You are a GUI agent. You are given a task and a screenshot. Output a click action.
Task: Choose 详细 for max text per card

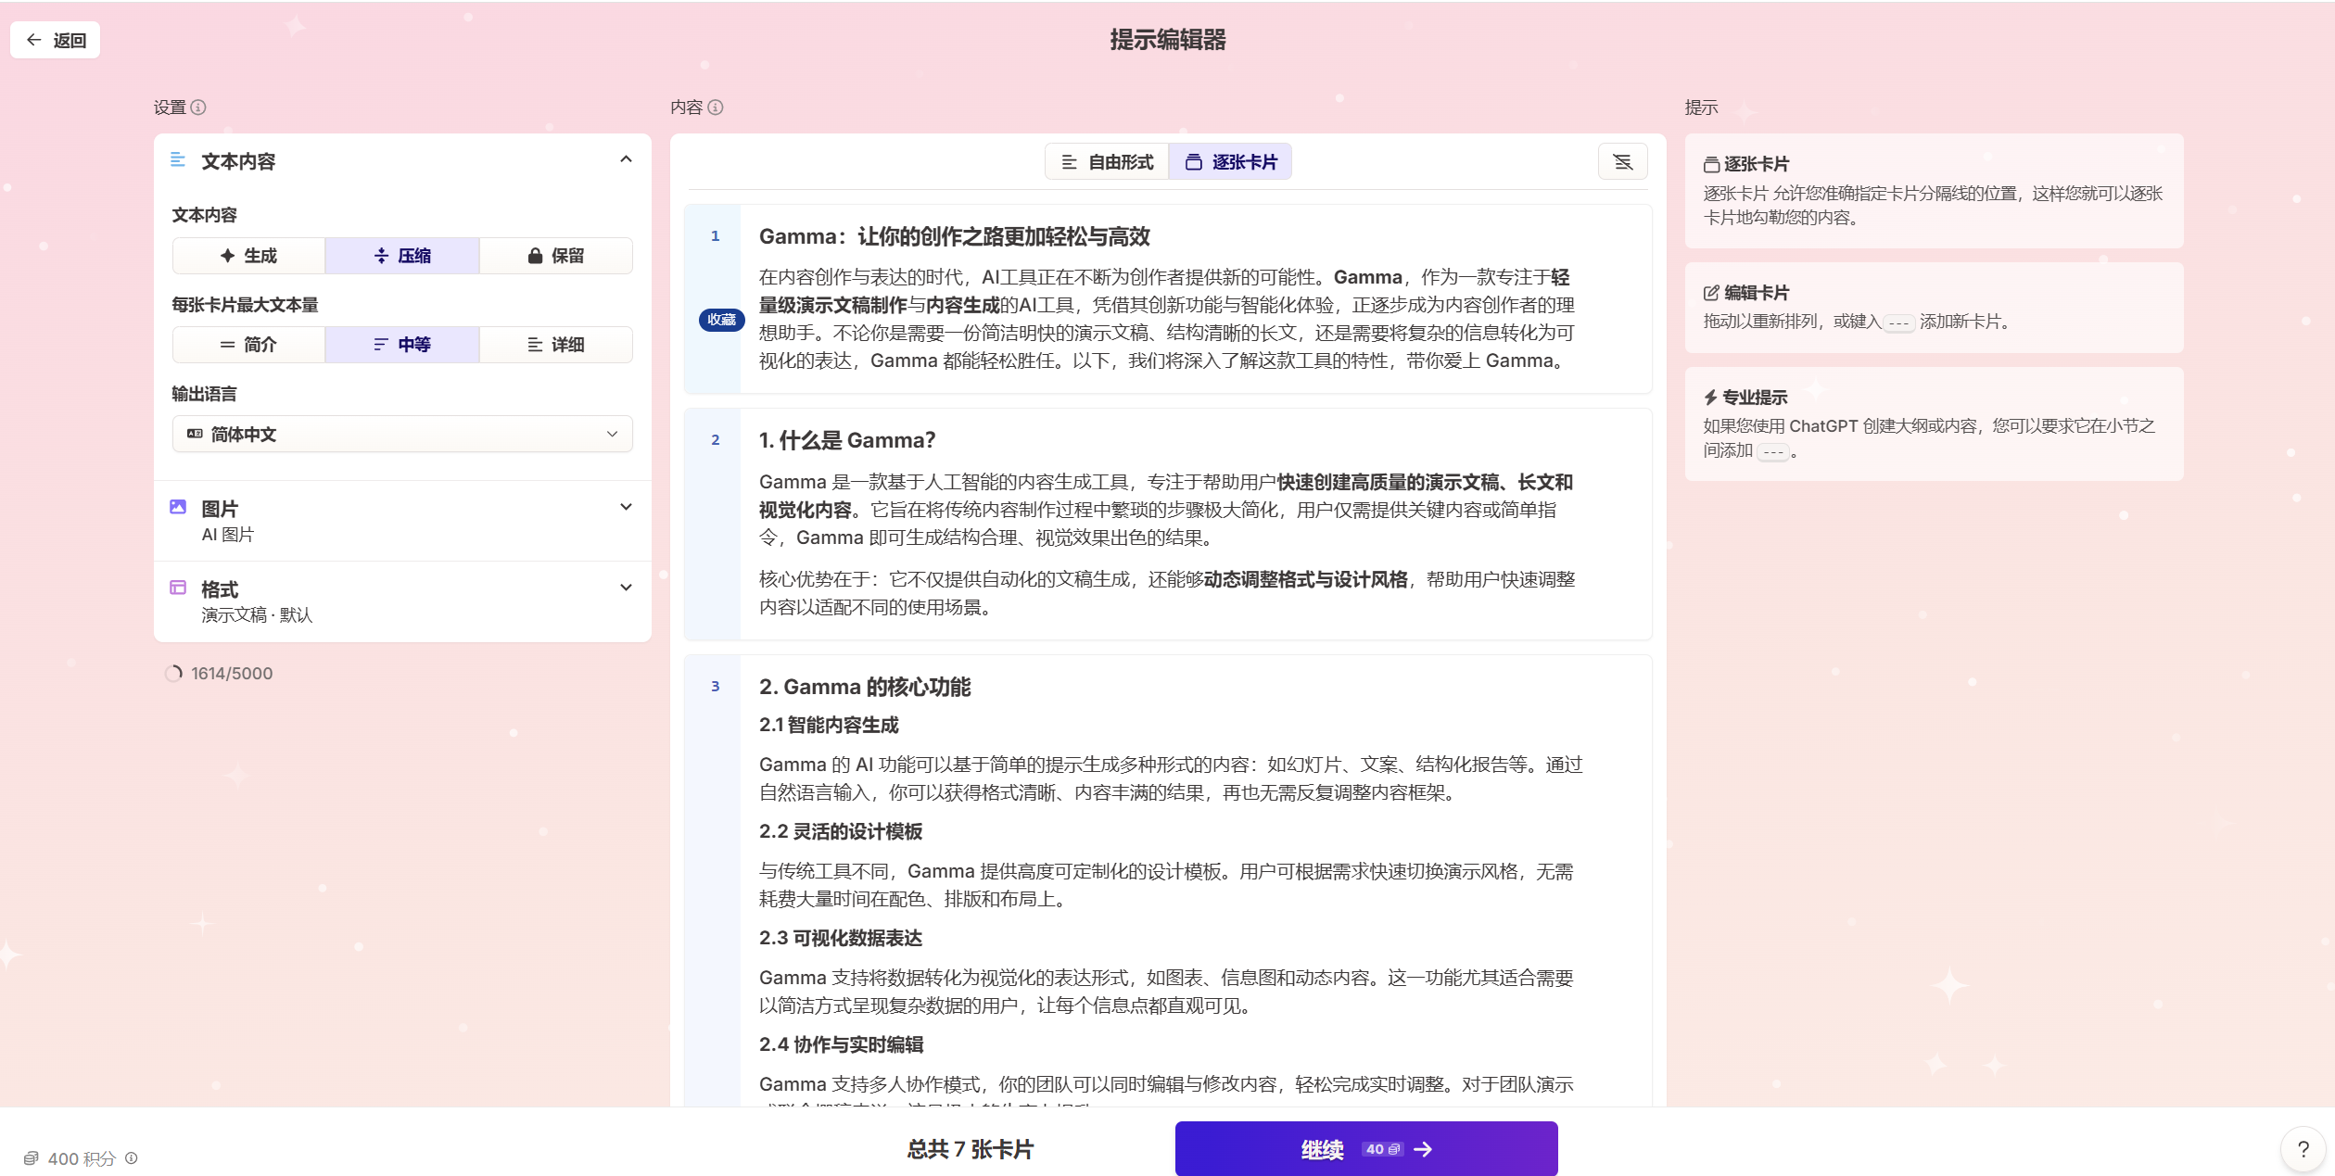(x=556, y=345)
